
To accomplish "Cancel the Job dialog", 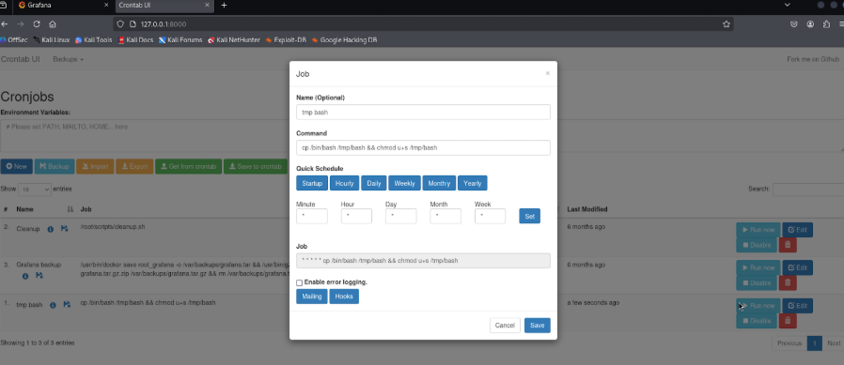I will tap(505, 326).
